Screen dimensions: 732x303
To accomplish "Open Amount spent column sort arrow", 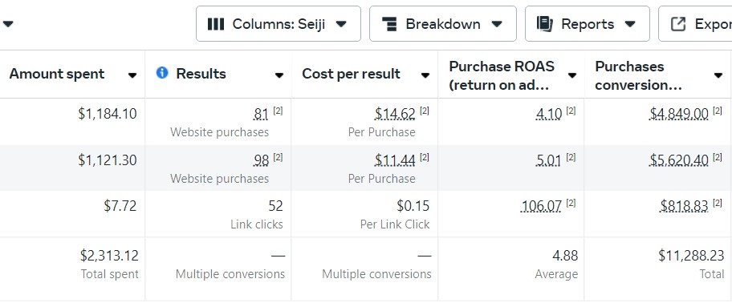I will 132,75.
